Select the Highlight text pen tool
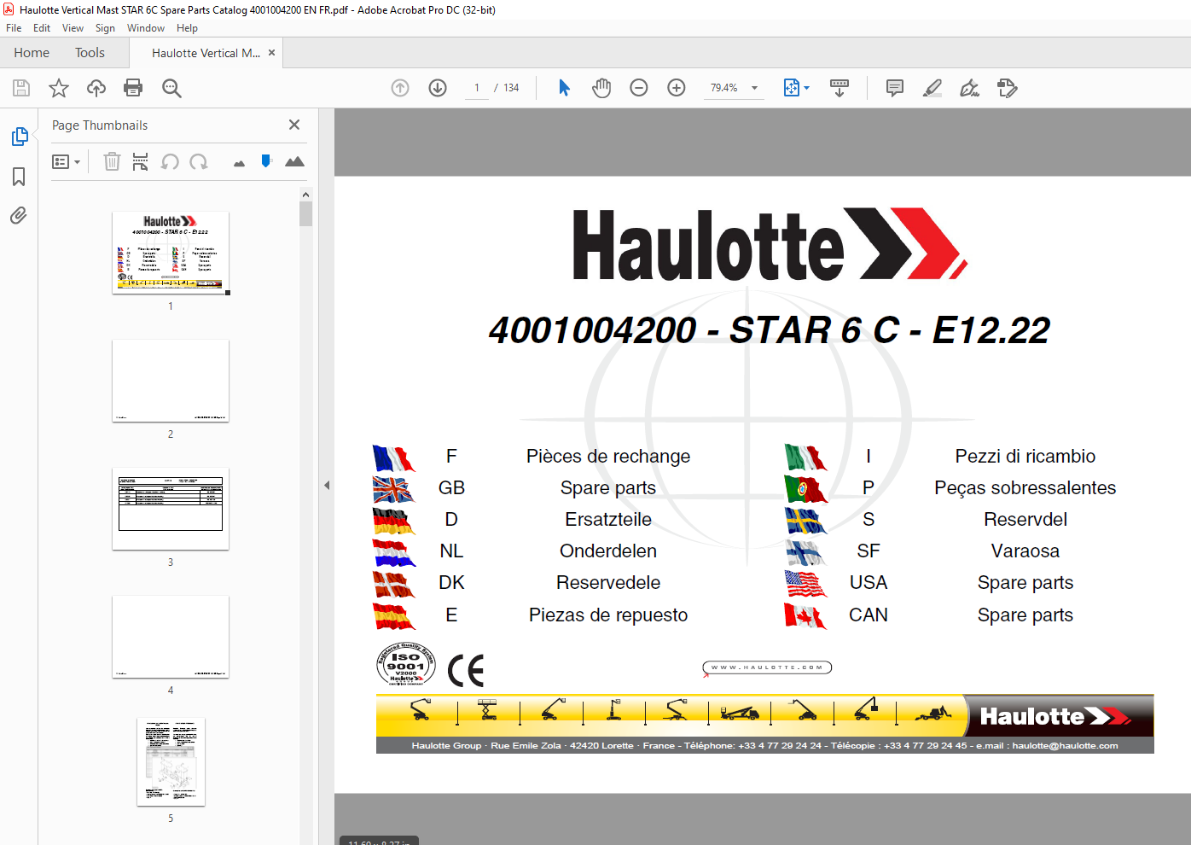1191x845 pixels. point(932,88)
